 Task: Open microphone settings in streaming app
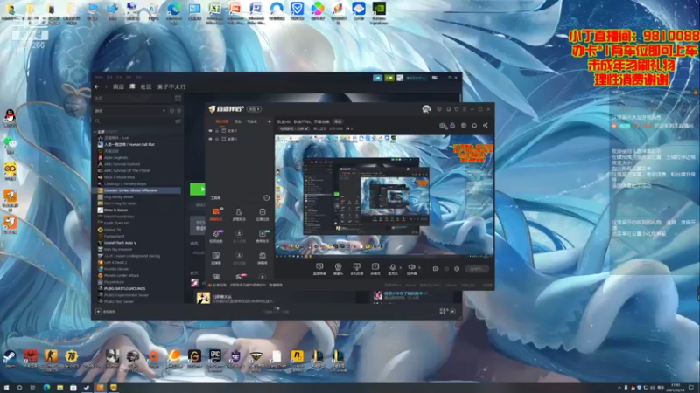click(x=392, y=269)
